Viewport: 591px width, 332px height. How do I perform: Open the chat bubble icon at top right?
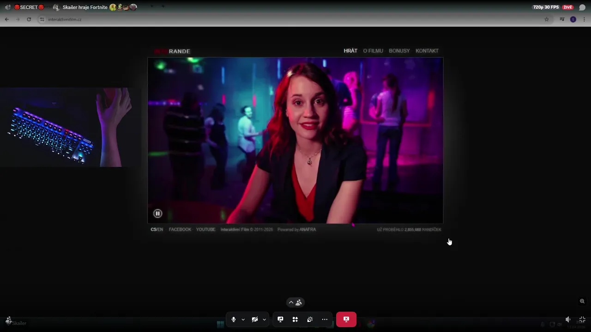(582, 7)
